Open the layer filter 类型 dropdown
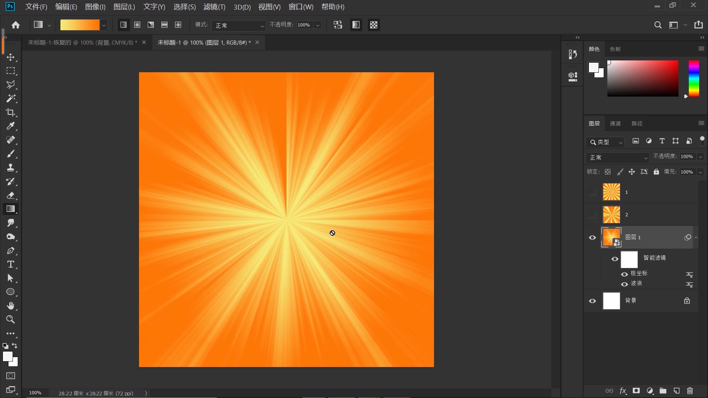 tap(605, 142)
